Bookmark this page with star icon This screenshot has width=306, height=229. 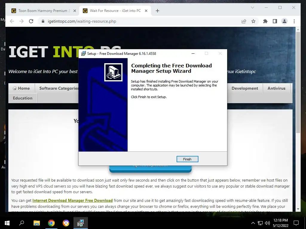tap(253, 21)
